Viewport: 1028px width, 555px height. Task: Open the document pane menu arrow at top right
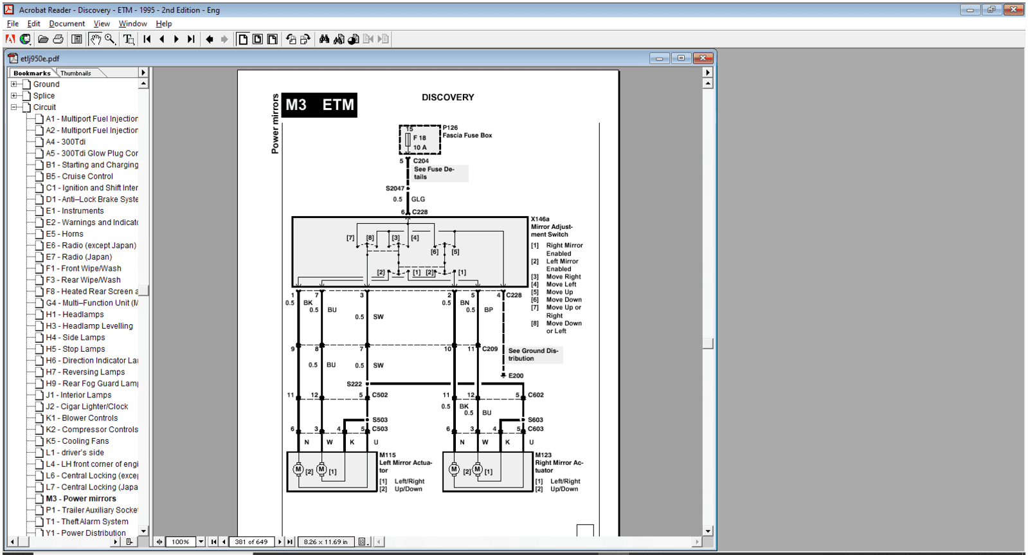(x=708, y=73)
